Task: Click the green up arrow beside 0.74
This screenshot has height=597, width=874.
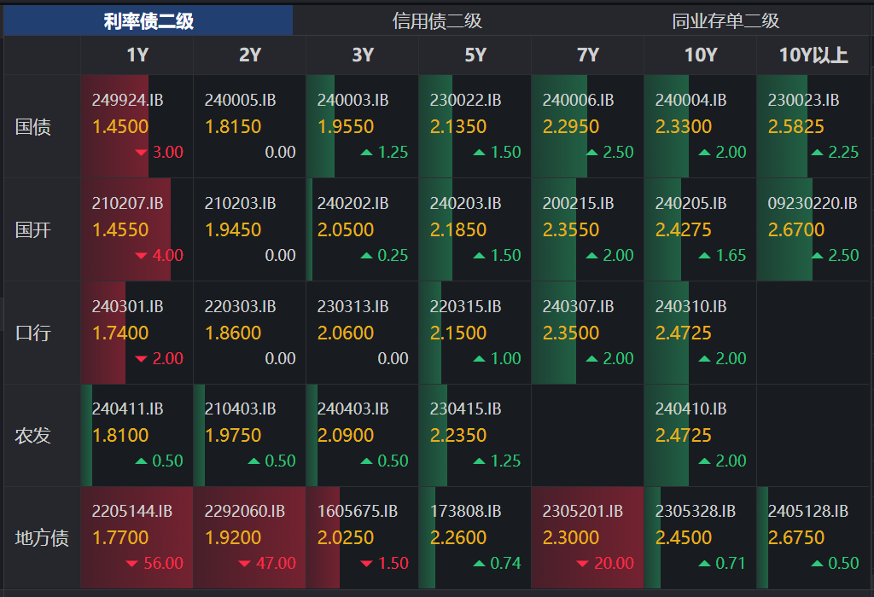Action: [x=479, y=564]
